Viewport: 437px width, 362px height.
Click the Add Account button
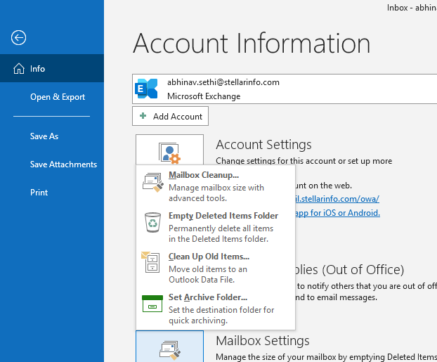[170, 116]
